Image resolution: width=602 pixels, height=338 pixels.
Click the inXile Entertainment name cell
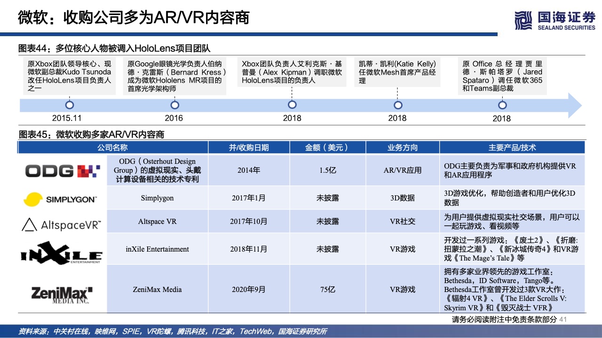click(x=158, y=249)
